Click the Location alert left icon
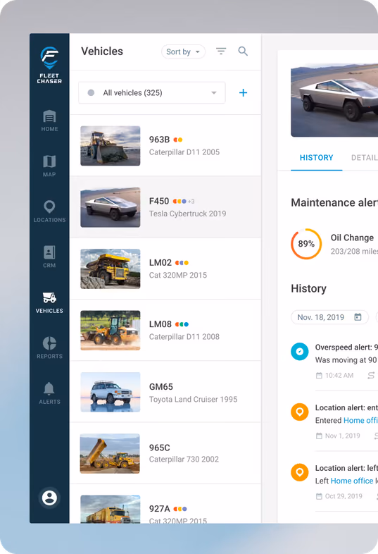Screen dimensions: 378x554 point(300,472)
